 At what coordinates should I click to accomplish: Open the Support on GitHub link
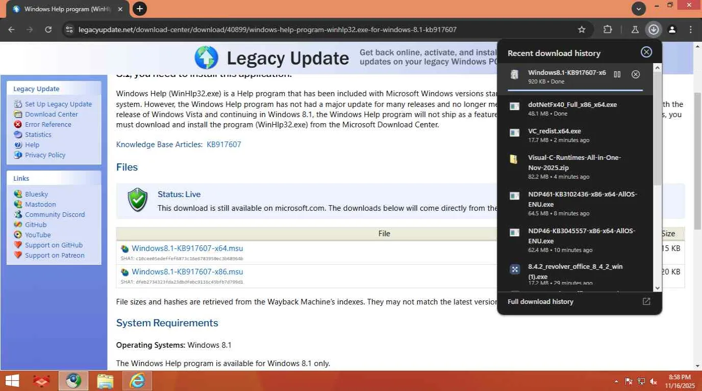tap(54, 245)
